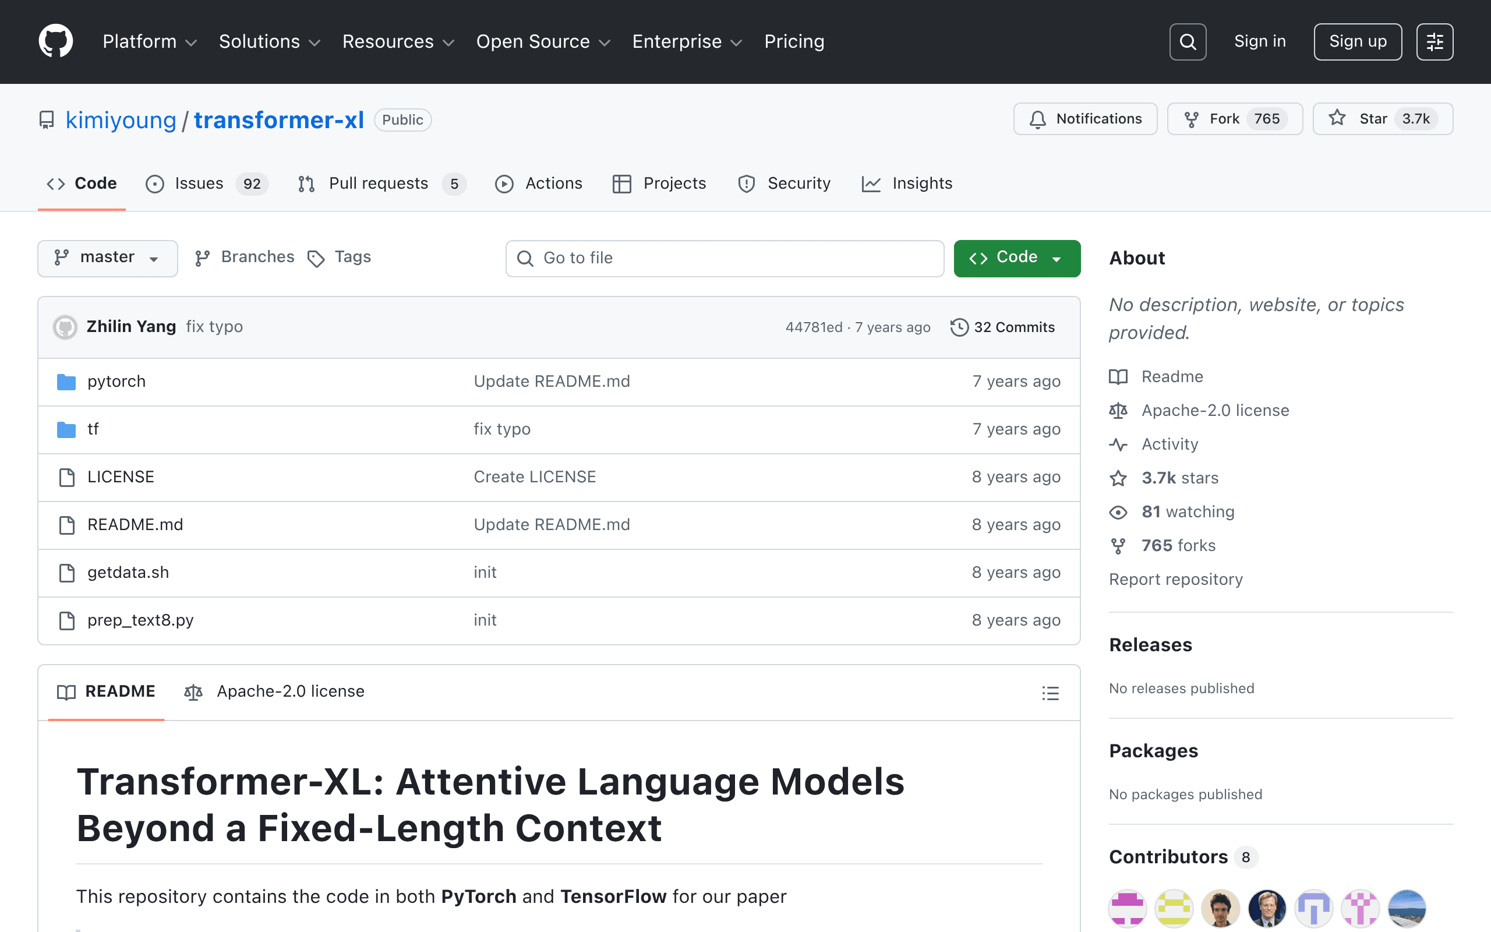
Task: Expand the Platform menu
Action: pyautogui.click(x=150, y=41)
